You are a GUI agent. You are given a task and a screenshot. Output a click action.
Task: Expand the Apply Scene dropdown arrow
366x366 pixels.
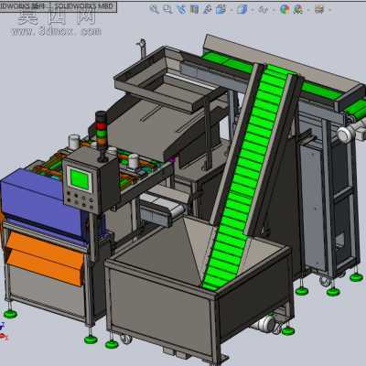[x=308, y=10]
